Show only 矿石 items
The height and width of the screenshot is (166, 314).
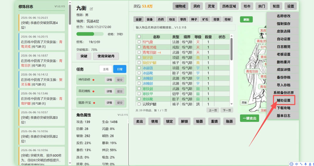click(205, 19)
